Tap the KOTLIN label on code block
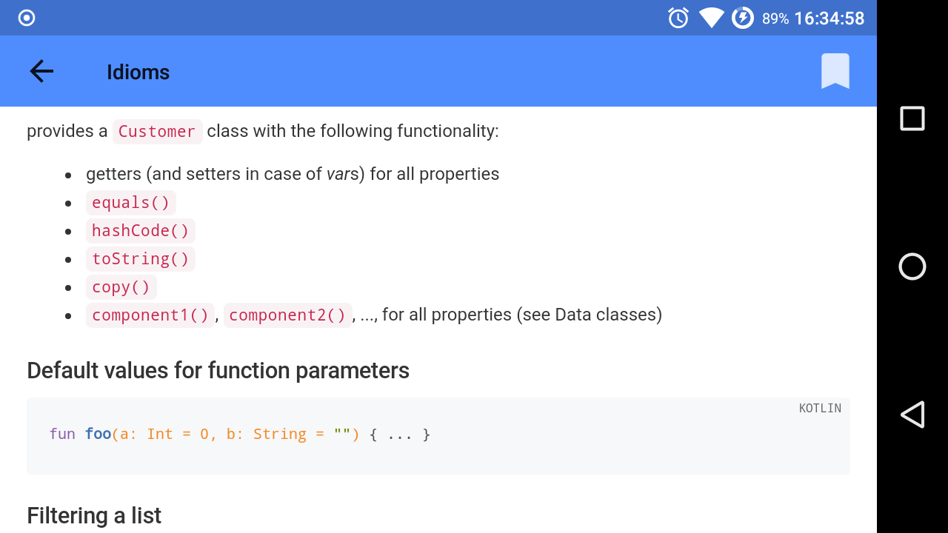 click(x=820, y=409)
